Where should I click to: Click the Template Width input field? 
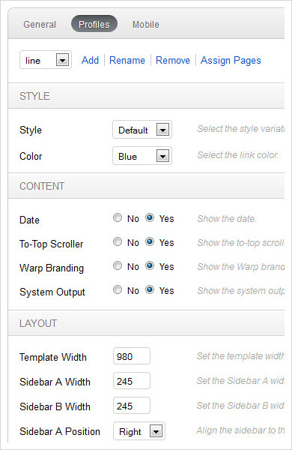coord(132,355)
